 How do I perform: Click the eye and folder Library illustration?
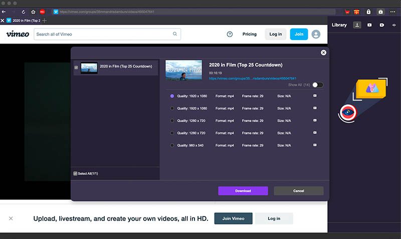coord(362,100)
